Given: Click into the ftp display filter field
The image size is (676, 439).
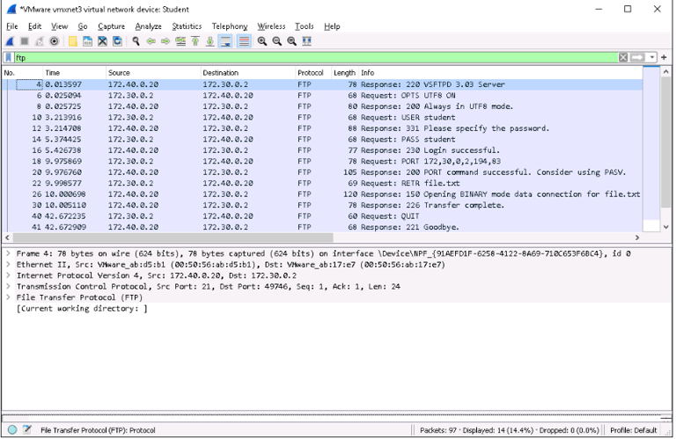Looking at the screenshot, I should (316, 57).
